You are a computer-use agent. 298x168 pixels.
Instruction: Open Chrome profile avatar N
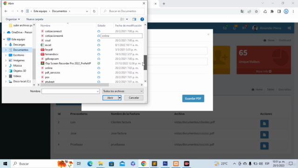point(286,12)
